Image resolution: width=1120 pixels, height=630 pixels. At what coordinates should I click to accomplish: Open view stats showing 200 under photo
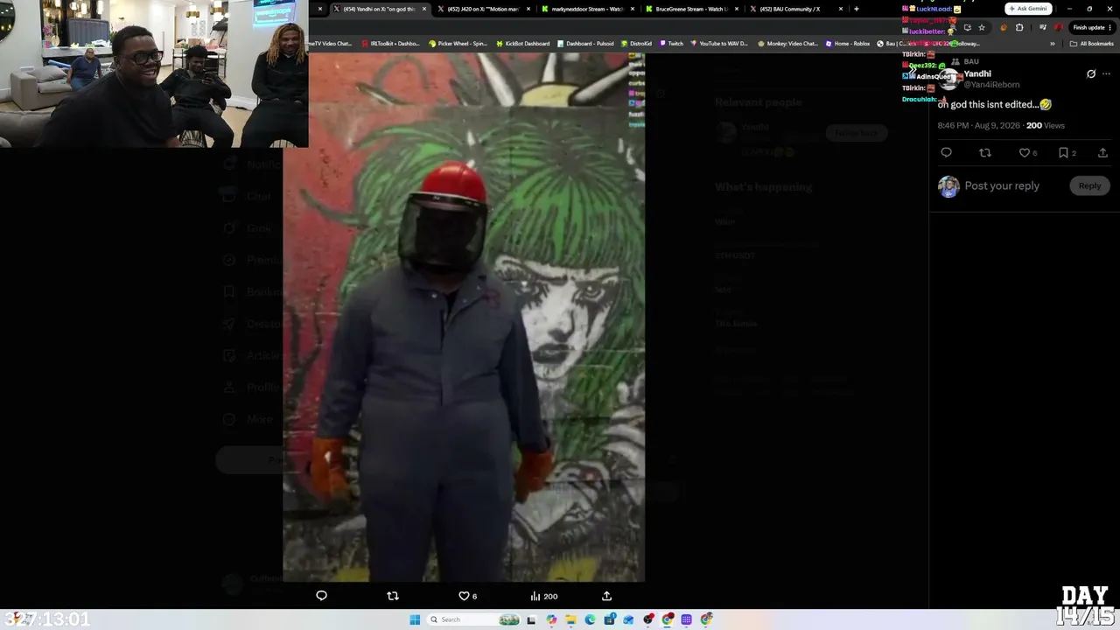point(543,596)
